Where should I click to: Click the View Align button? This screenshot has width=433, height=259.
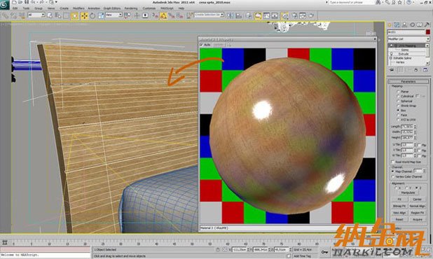click(x=399, y=213)
